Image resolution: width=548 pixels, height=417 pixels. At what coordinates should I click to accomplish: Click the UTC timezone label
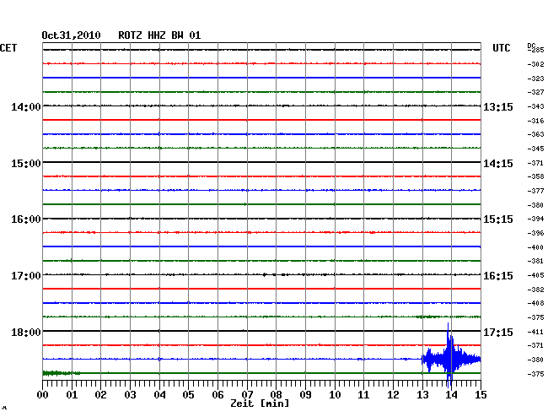click(501, 48)
